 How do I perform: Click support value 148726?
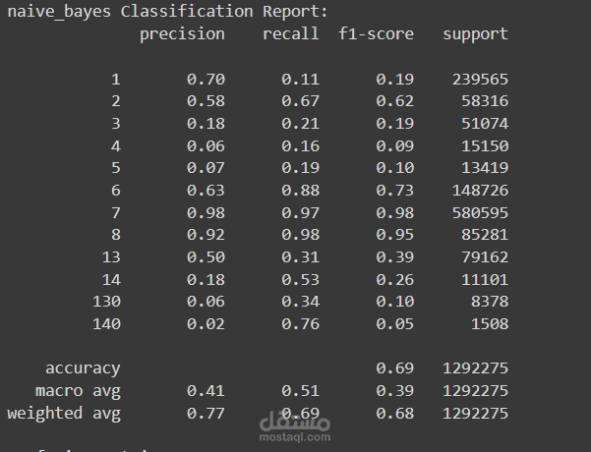[480, 191]
